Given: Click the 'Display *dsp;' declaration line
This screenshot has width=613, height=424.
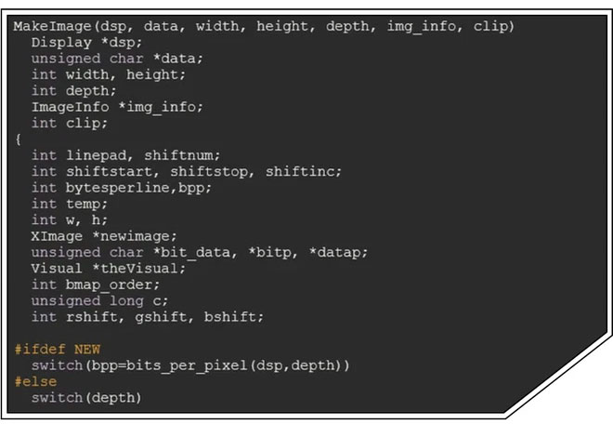Looking at the screenshot, I should (x=81, y=43).
